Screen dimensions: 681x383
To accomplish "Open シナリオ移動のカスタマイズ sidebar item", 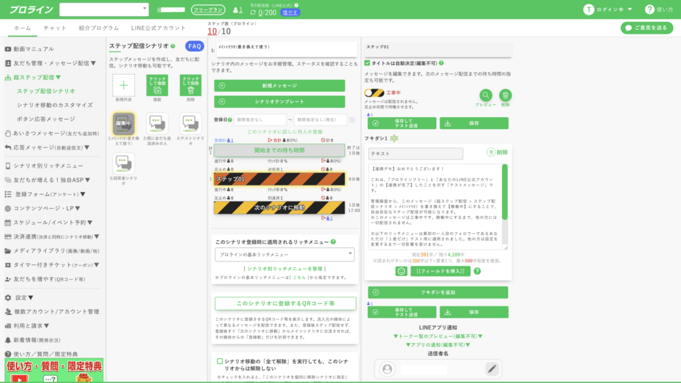I will coord(55,105).
